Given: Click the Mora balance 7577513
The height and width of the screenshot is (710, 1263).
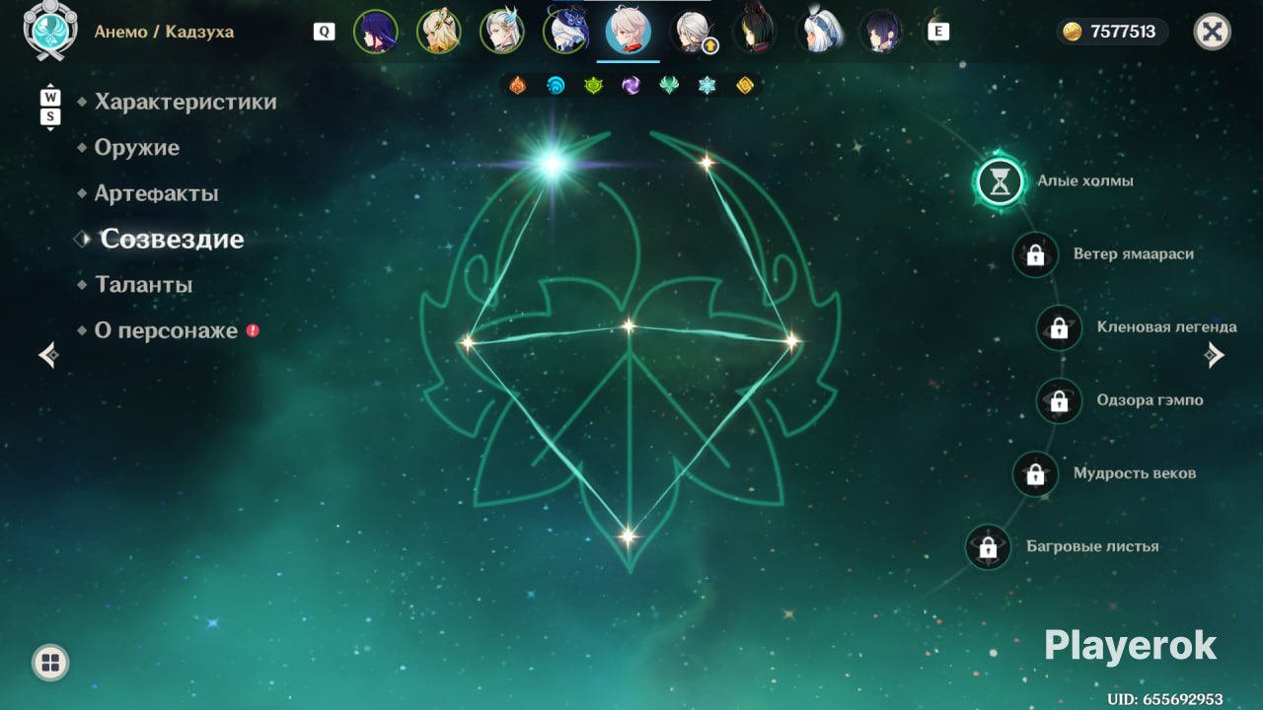Looking at the screenshot, I should (x=1123, y=32).
